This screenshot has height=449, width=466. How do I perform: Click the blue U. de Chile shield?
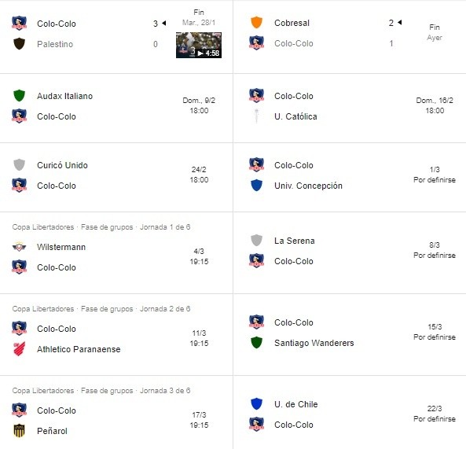[256, 404]
